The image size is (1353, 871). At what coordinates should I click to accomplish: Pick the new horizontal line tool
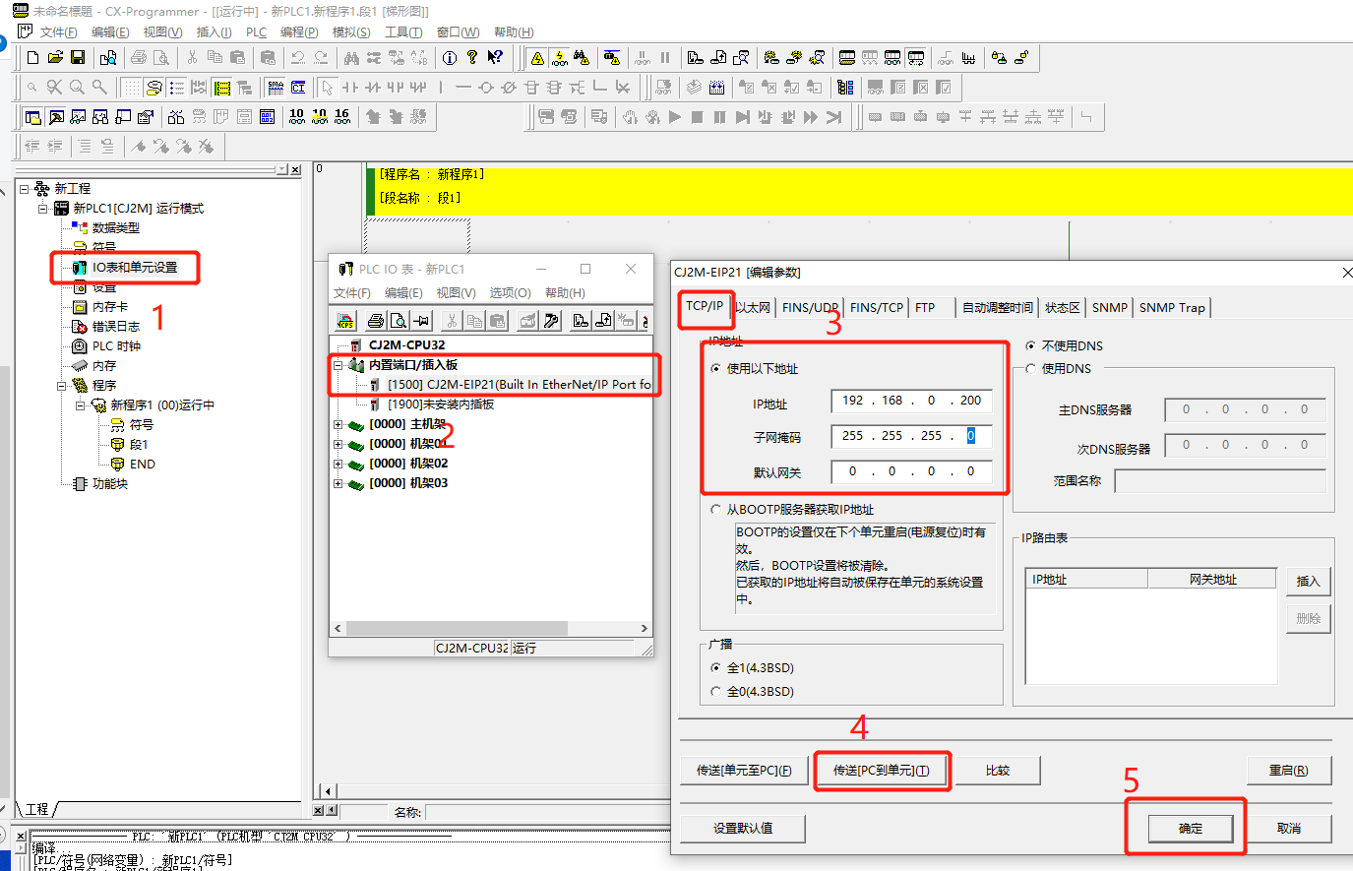tap(463, 88)
